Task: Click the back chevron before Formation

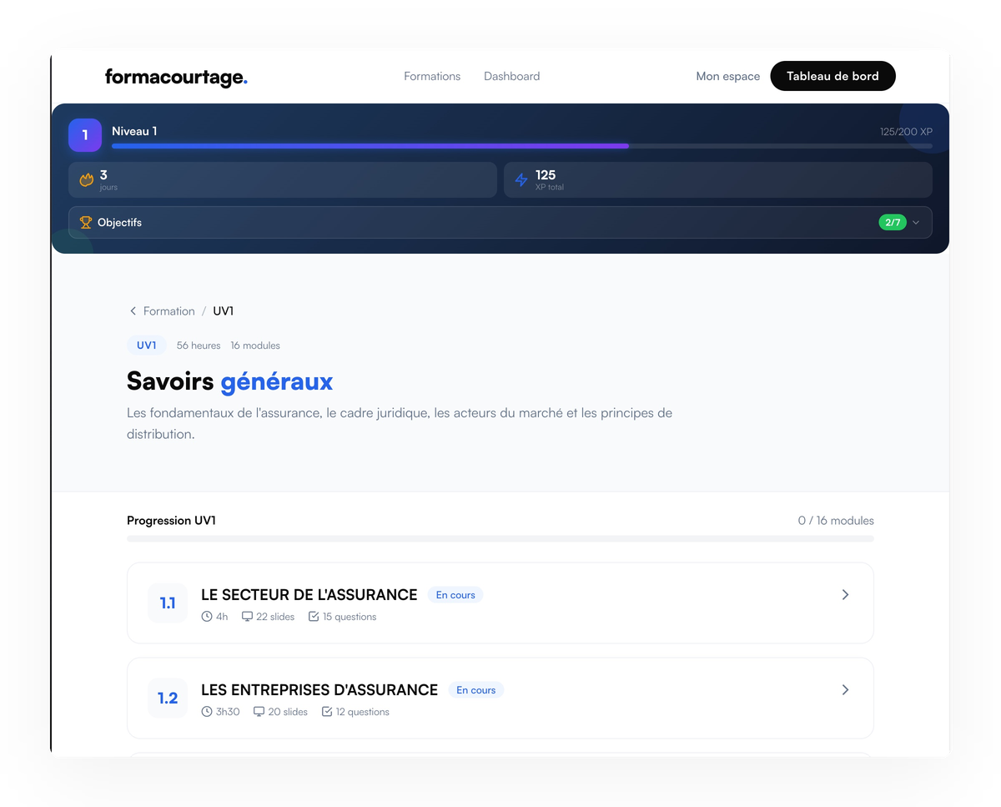Action: click(133, 311)
